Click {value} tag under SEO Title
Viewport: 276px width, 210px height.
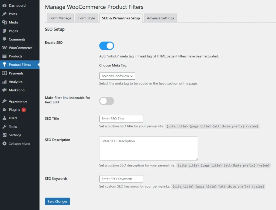click(252, 126)
